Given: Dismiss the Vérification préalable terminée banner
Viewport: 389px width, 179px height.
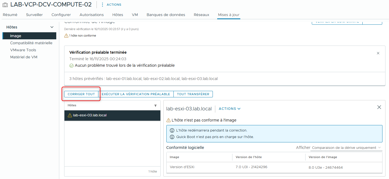Looking at the screenshot, I should point(378,54).
